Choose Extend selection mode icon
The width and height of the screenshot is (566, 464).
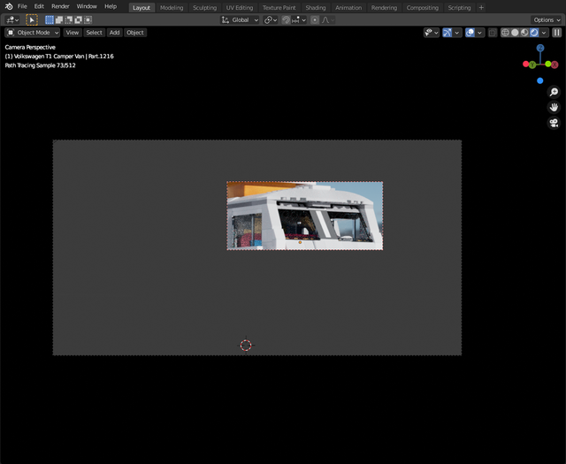tap(59, 19)
